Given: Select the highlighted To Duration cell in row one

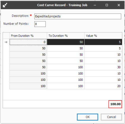Looking at the screenshot, I should 66,42.
